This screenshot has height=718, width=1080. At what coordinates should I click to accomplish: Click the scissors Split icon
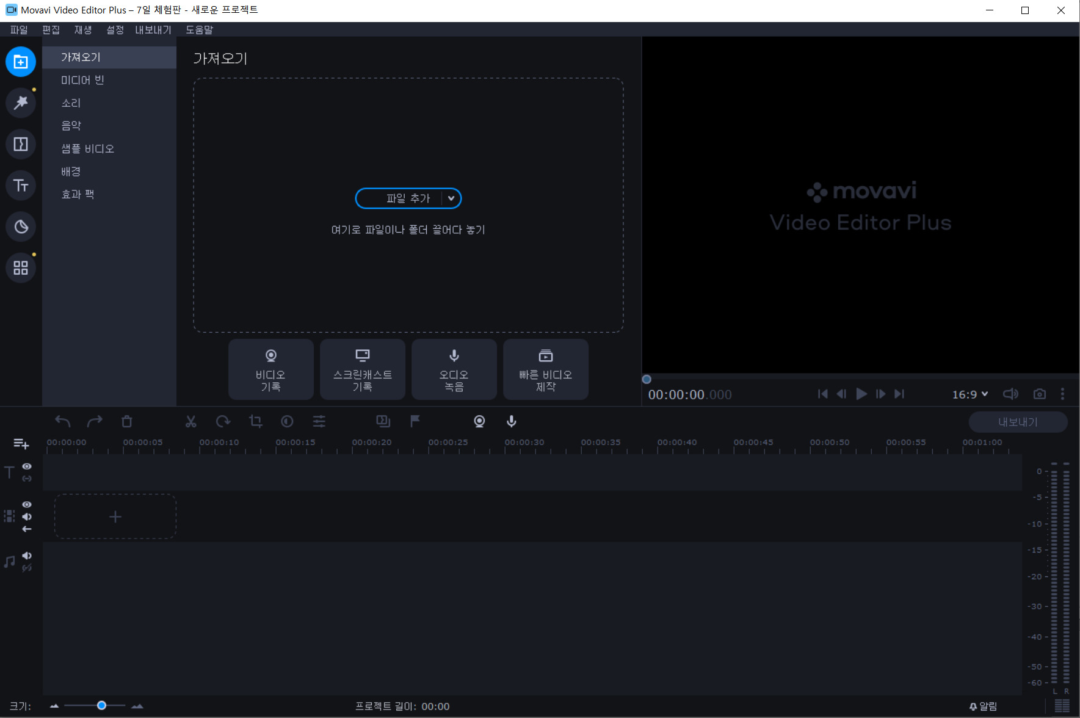point(191,421)
